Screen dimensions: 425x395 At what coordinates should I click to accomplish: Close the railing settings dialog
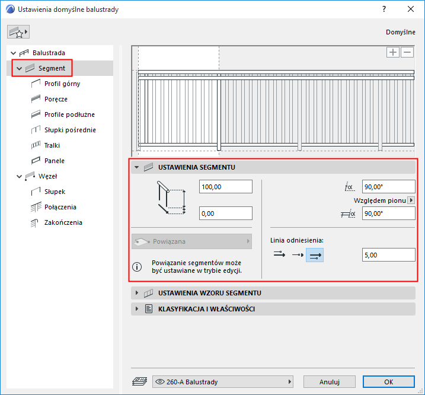411,9
